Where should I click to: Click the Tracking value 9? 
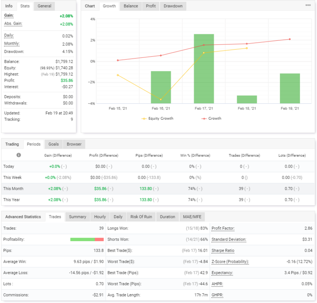point(72,120)
